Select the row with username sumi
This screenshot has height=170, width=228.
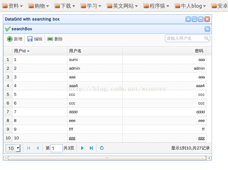pos(105,60)
